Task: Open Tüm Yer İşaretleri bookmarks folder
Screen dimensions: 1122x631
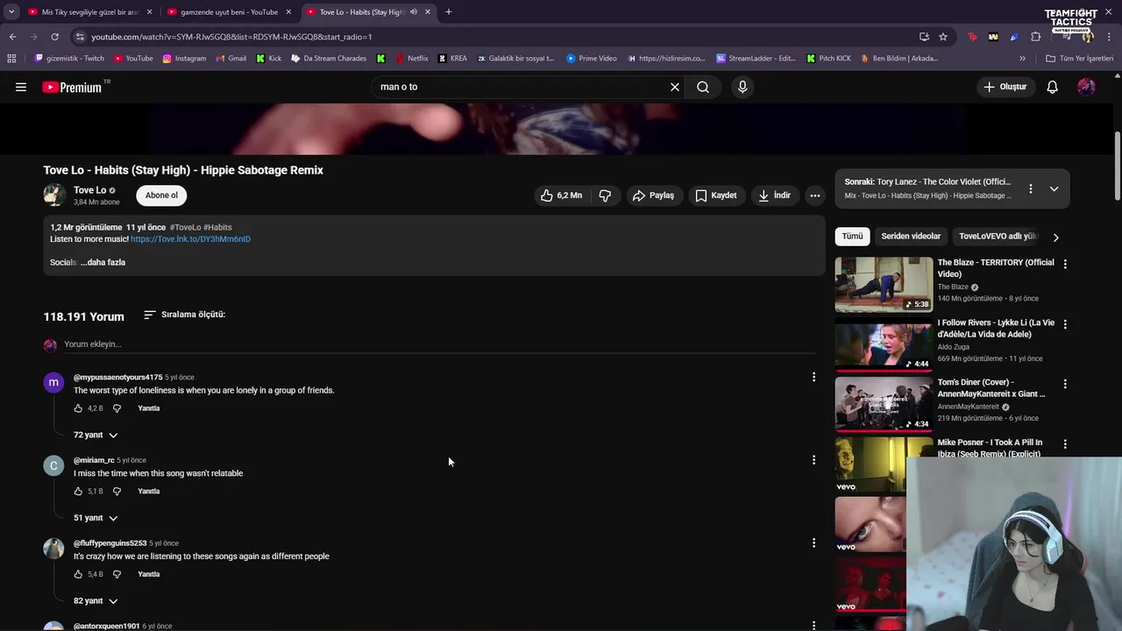Action: (1080, 59)
